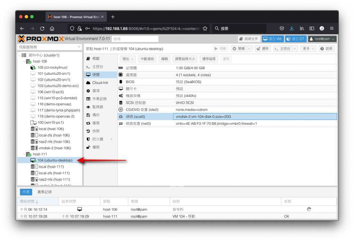The width and height of the screenshot is (354, 241).
Task: Expand the 防火牆 firewall submenu arrow
Action: pos(112,139)
